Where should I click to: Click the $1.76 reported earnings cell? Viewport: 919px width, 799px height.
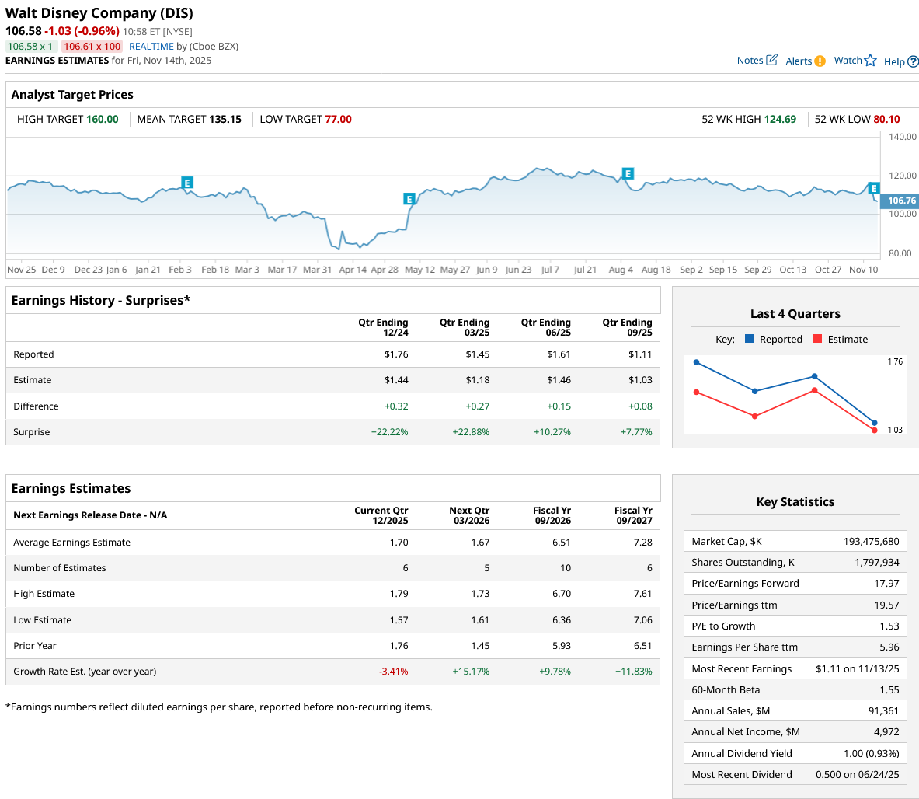coord(396,354)
